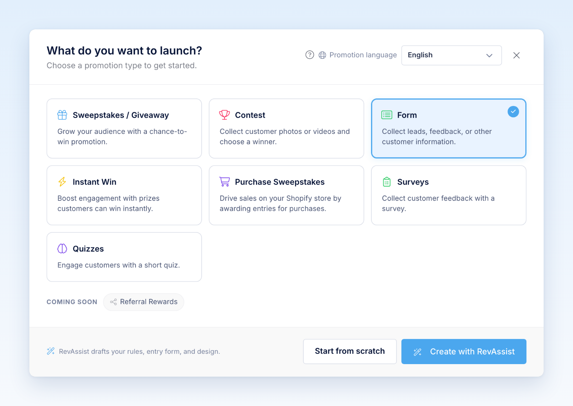Click 'Collect leads, feedback, or other' description
Screen dimensions: 573x406
click(437, 137)
